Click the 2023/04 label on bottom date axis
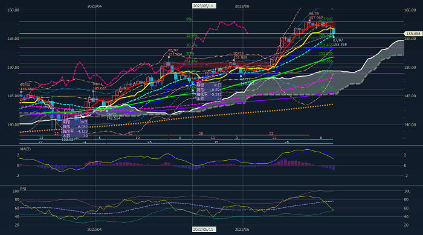The width and height of the screenshot is (423, 235). point(94,230)
